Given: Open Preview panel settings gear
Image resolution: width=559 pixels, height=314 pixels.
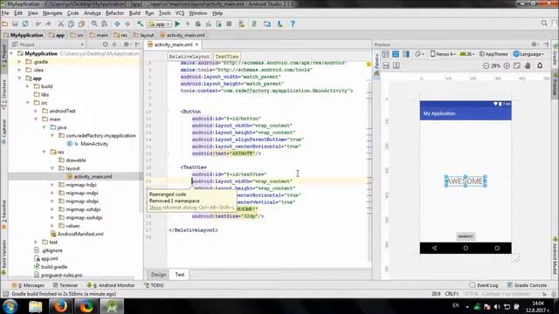Looking at the screenshot, I should (x=534, y=44).
